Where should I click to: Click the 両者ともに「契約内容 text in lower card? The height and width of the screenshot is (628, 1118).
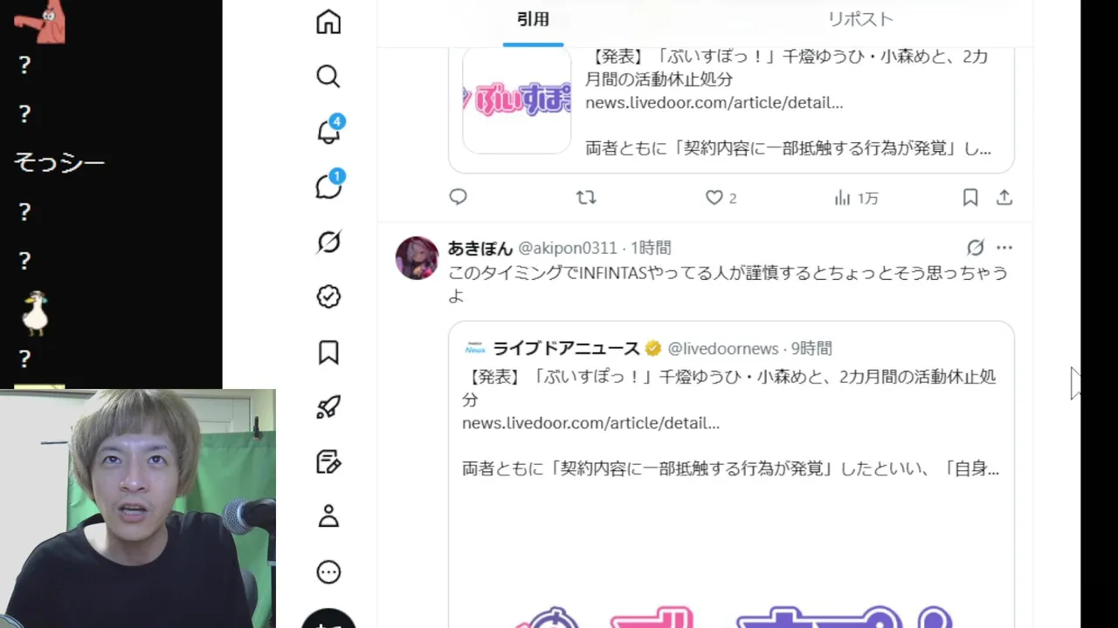[x=730, y=468]
